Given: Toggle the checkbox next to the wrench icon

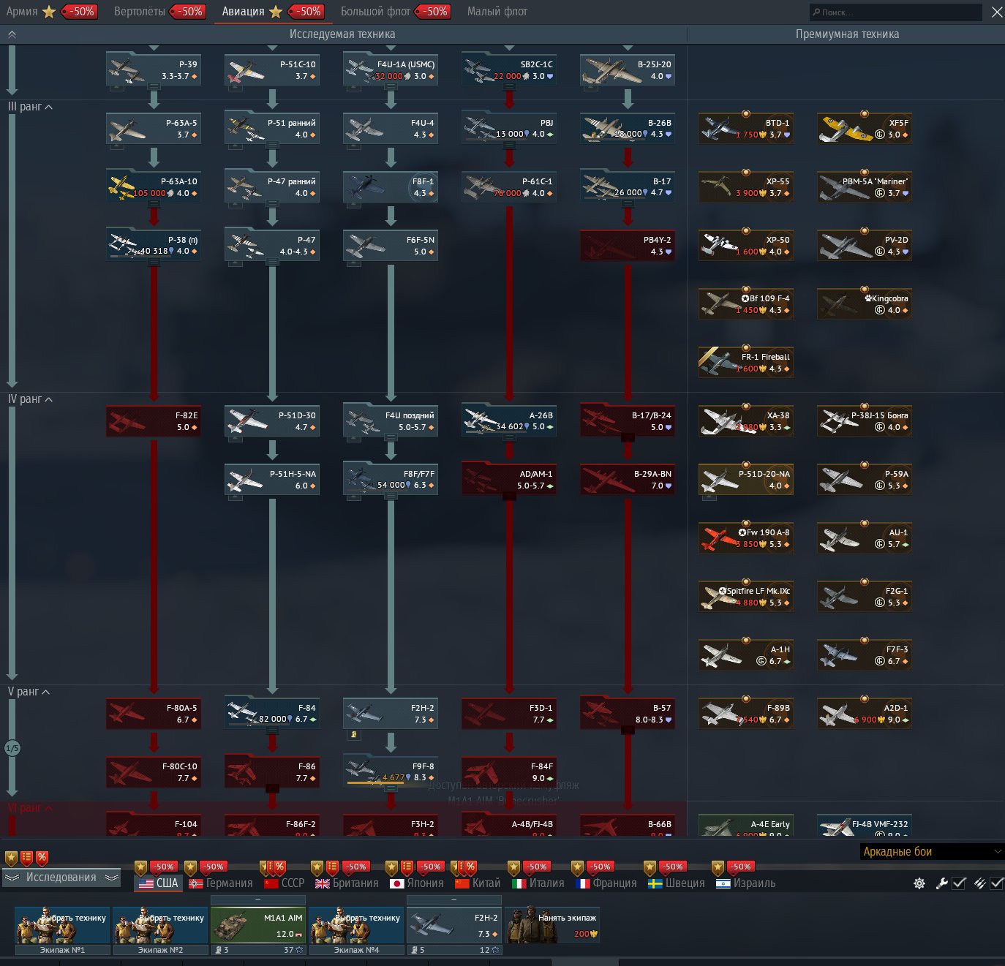Looking at the screenshot, I should (959, 883).
